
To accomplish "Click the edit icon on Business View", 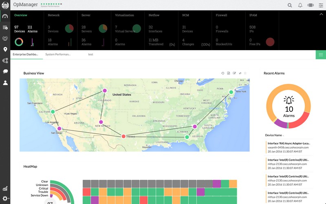I will [x=234, y=73].
